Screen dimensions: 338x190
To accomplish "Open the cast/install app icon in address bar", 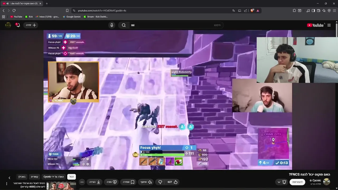I will tap(240, 11).
